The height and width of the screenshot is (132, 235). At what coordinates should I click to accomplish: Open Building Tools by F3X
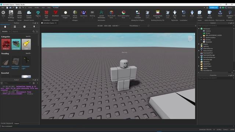[158, 14]
